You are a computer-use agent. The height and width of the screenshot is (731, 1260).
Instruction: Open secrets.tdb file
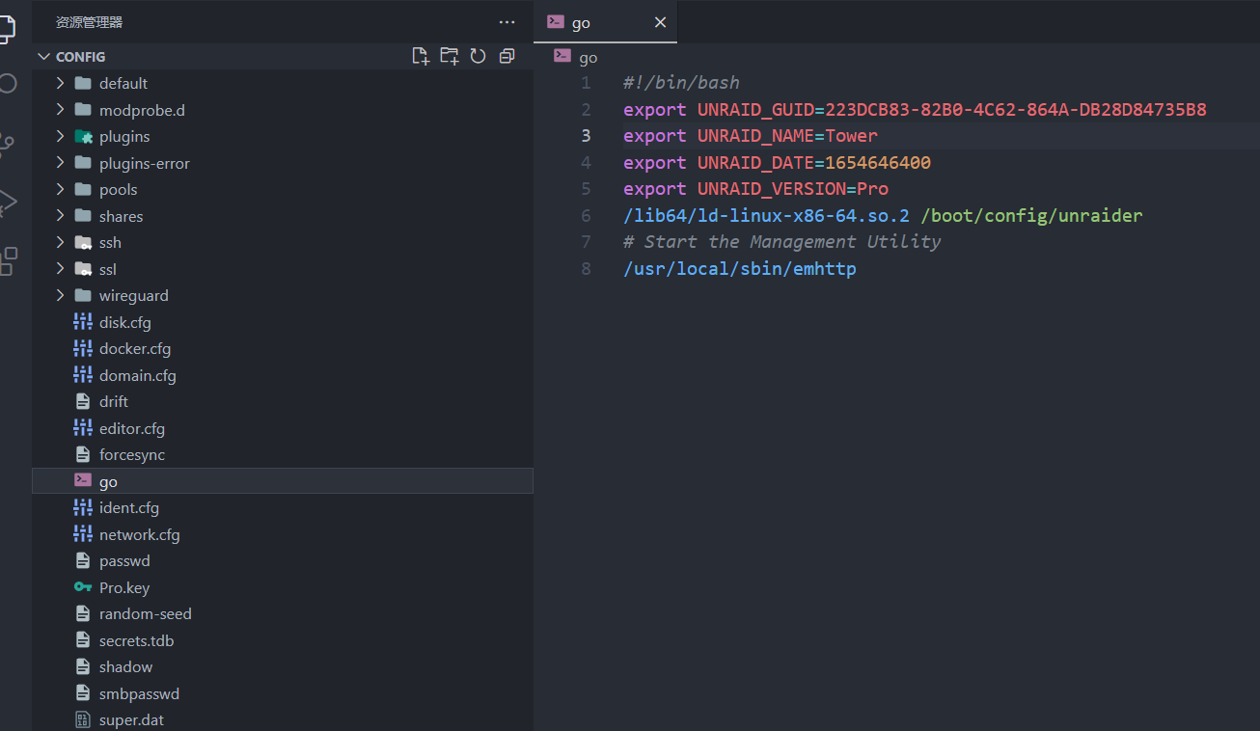coord(282,640)
